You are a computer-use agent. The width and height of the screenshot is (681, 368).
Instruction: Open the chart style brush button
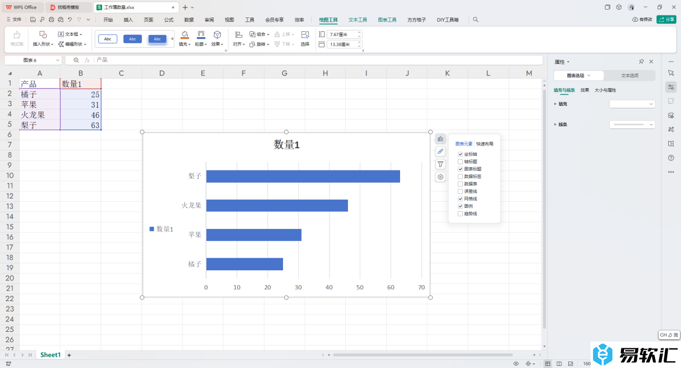pyautogui.click(x=441, y=152)
